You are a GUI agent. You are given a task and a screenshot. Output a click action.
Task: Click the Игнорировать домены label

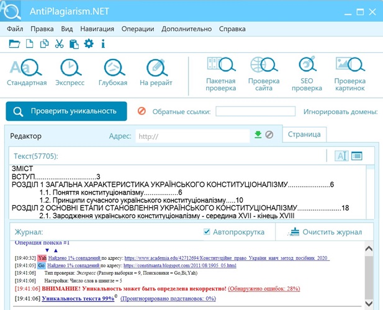(341, 112)
